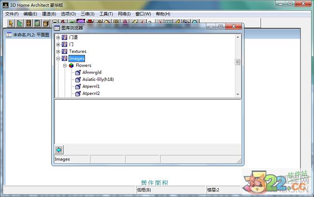Select the 门道 tree label
The image size is (314, 197).
click(73, 37)
